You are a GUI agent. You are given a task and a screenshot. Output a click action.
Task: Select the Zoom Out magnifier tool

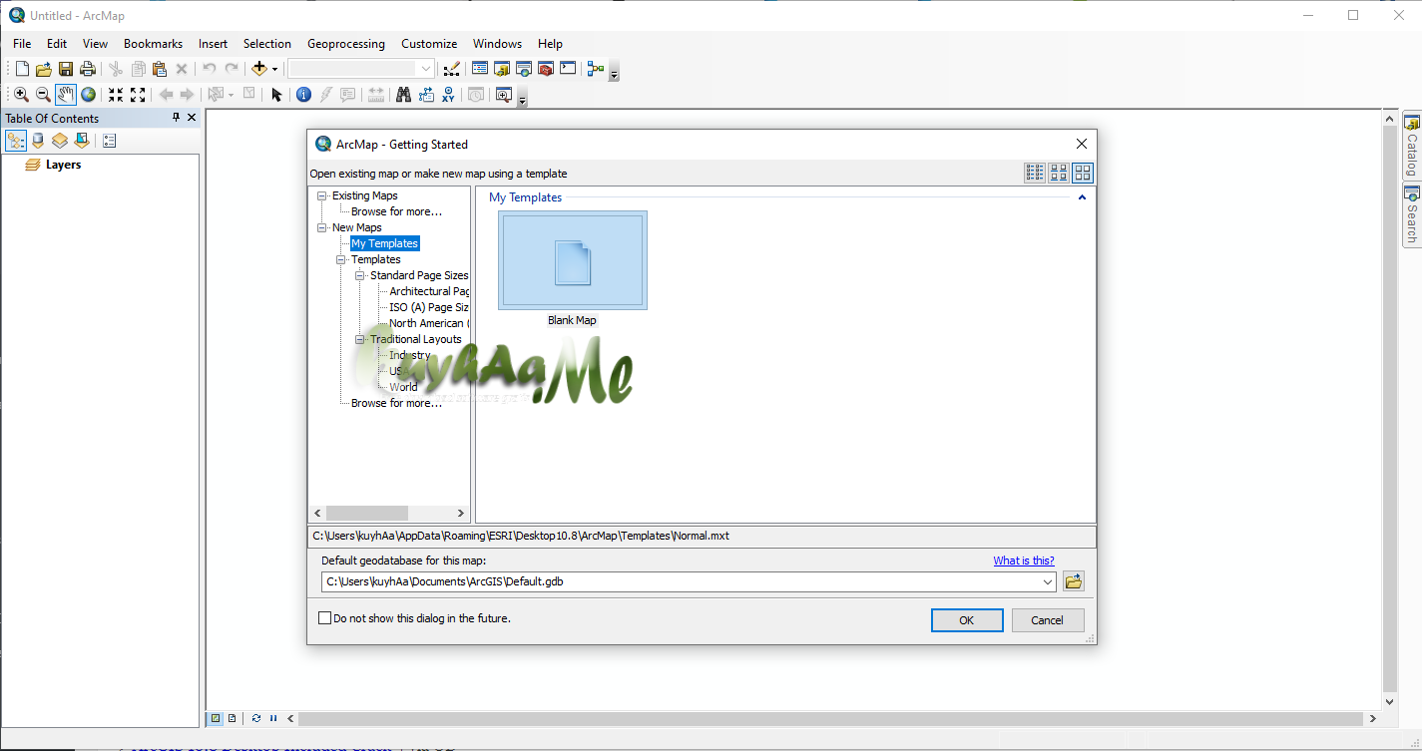coord(43,95)
